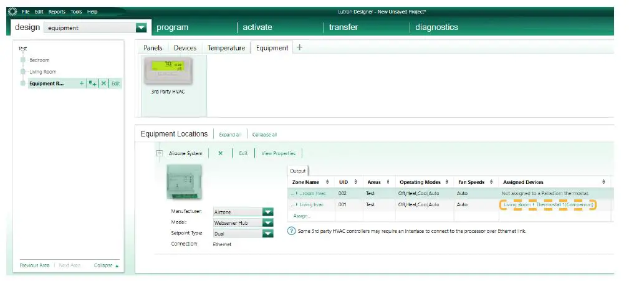This screenshot has width=629, height=281.
Task: Open the Edit menu in the menu bar
Action: [39, 12]
